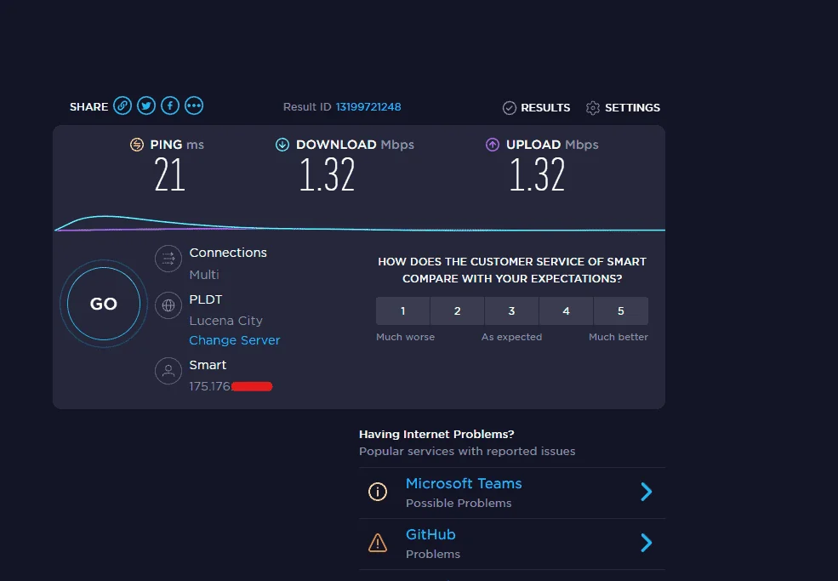This screenshot has width=838, height=581.
Task: Click the download arrow icon
Action: tap(282, 145)
